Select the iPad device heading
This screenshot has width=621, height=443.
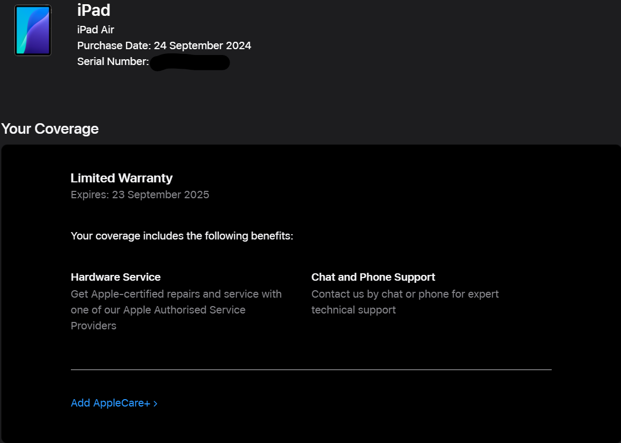(94, 10)
